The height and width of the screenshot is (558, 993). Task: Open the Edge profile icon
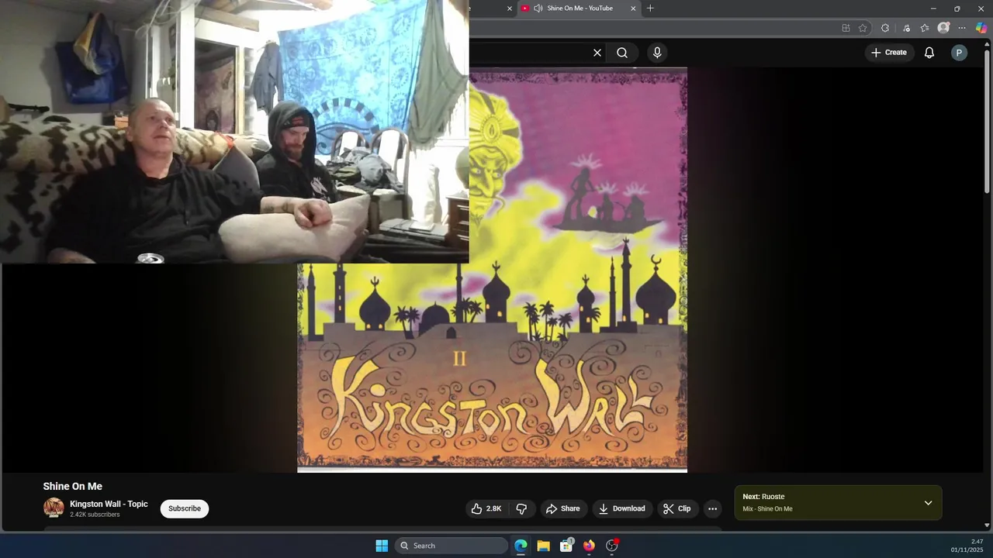[x=943, y=28]
